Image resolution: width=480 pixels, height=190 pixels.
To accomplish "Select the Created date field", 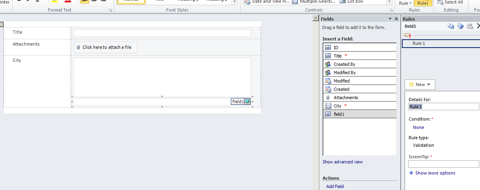I will point(360,89).
